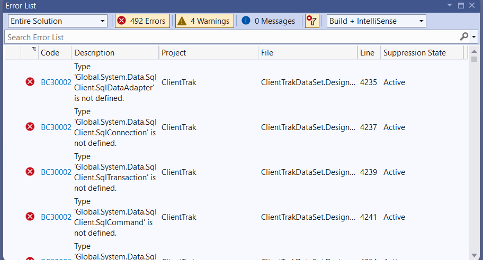Open the Entire Solution scope dropdown
This screenshot has height=260, width=483.
(x=58, y=21)
